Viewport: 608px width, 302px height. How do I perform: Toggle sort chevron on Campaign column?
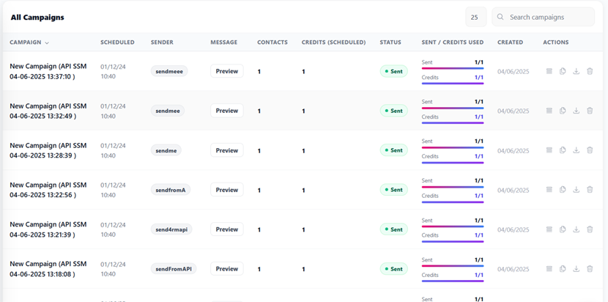point(47,43)
